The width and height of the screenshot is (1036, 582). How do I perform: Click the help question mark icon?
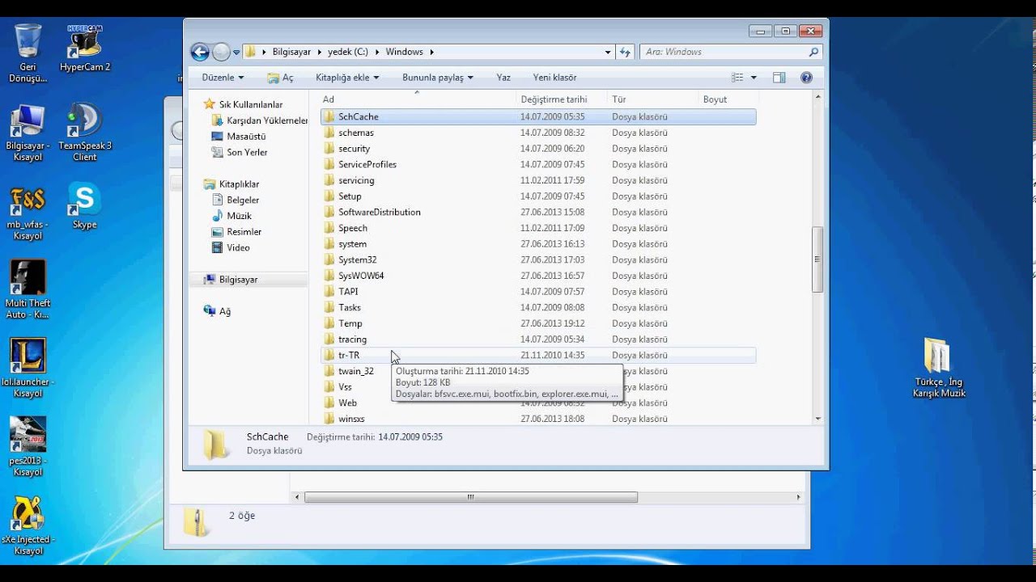pyautogui.click(x=806, y=78)
